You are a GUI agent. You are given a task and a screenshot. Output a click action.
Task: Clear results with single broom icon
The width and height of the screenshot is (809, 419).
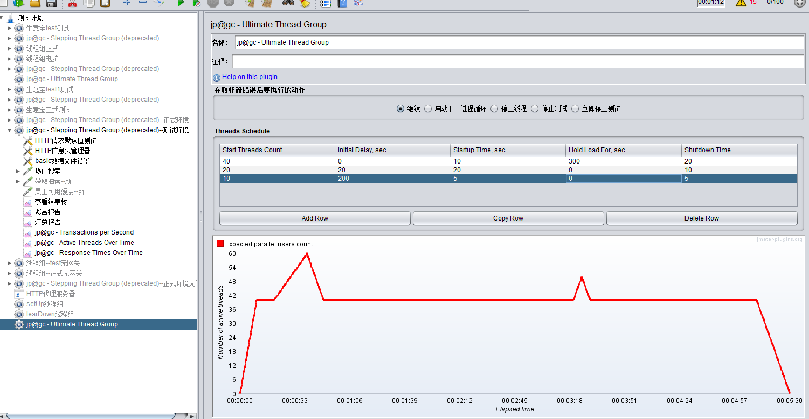click(250, 3)
